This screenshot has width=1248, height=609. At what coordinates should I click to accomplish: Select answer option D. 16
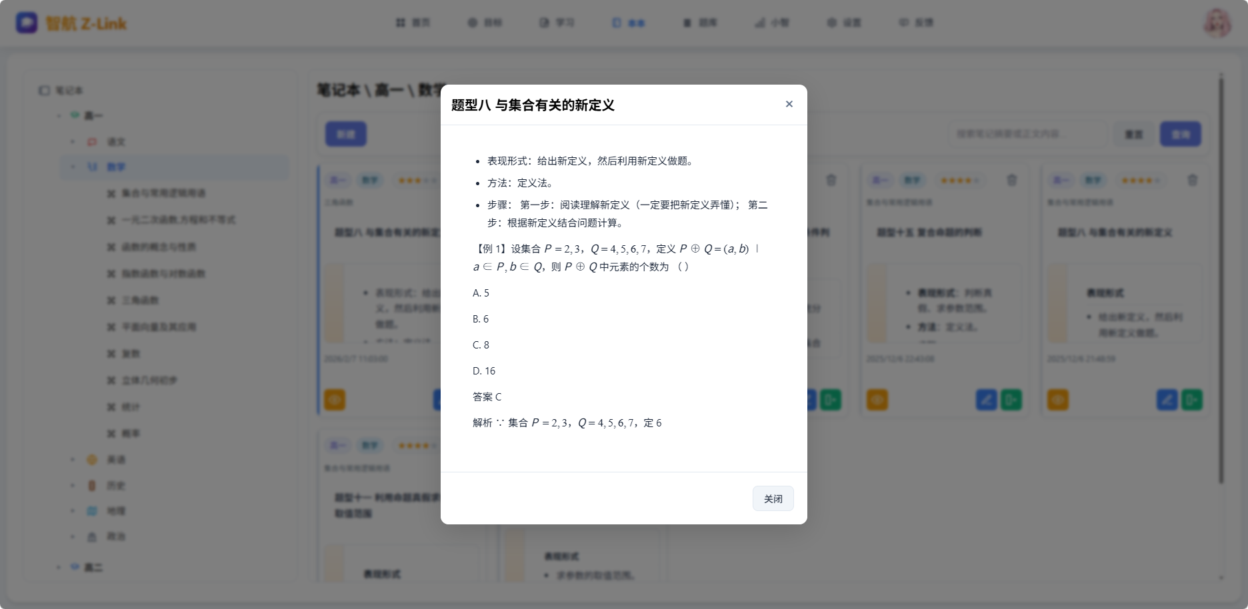484,371
